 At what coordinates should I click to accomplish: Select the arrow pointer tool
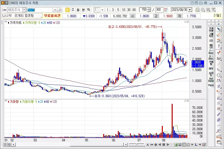pyautogui.click(x=219, y=29)
